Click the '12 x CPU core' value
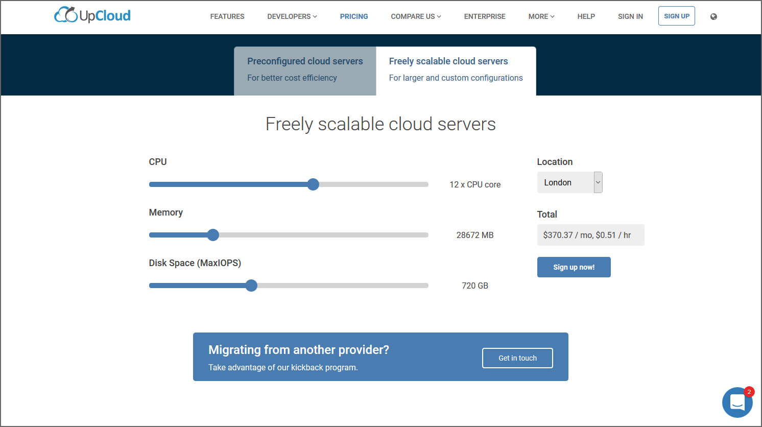Screen dimensions: 762x427 (x=475, y=184)
